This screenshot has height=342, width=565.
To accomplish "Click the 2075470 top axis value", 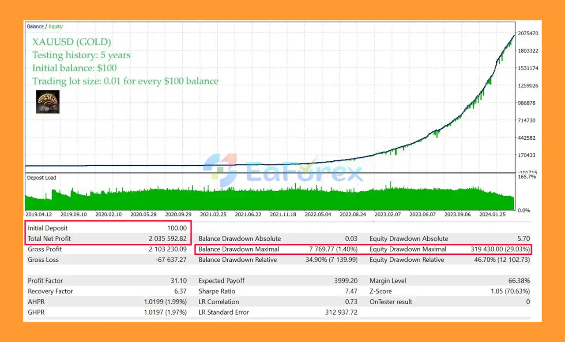I will [528, 33].
